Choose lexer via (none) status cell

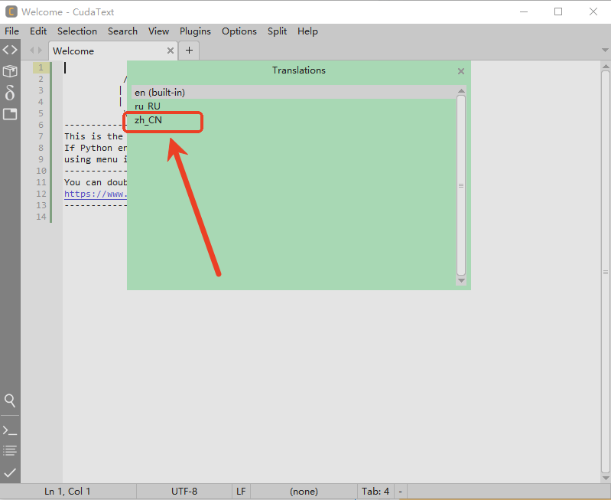(x=304, y=492)
